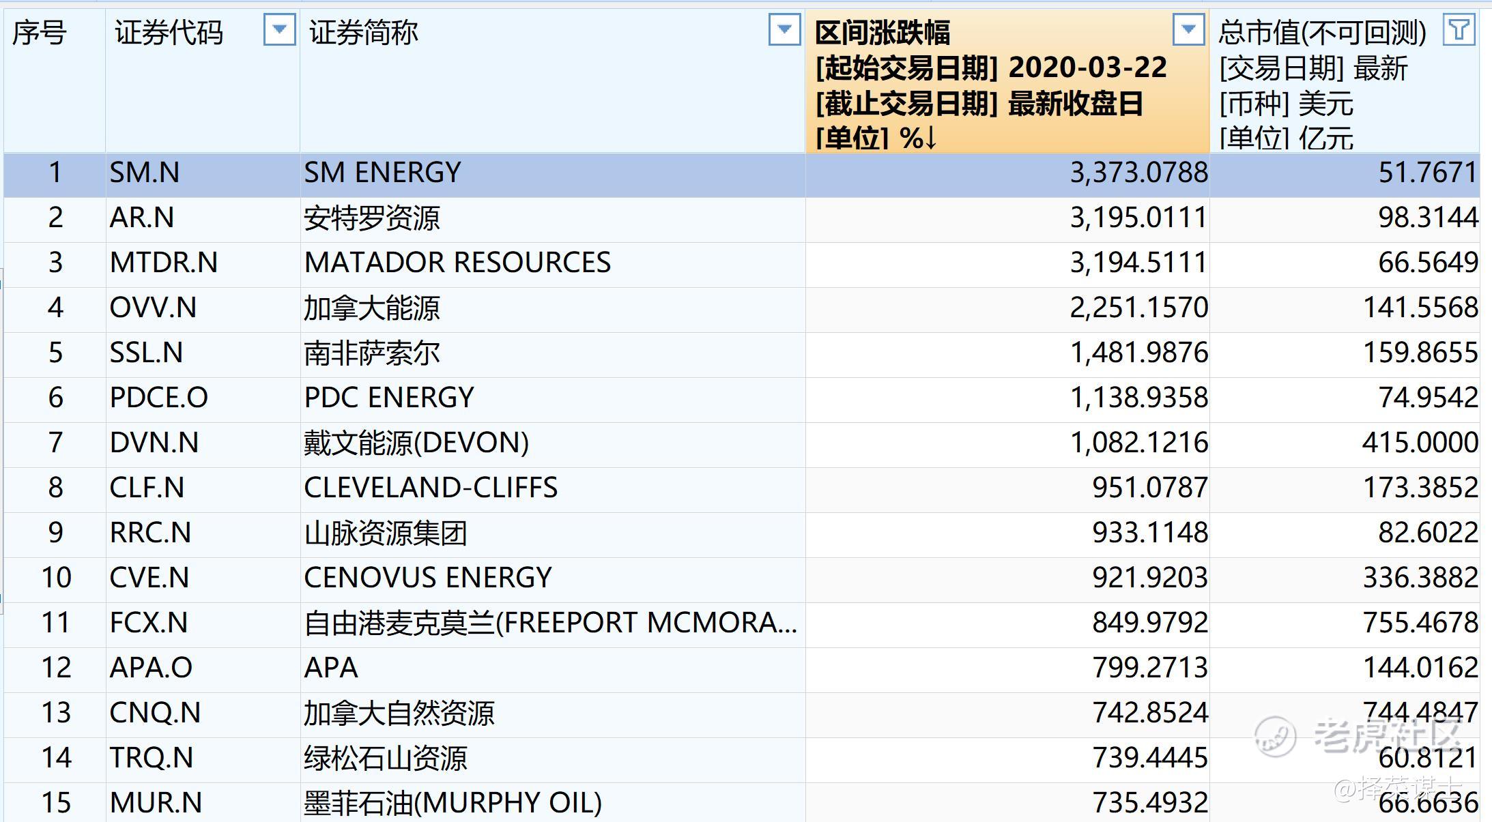This screenshot has width=1492, height=822.
Task: Select the CENOVUS ENERGY row
Action: click(x=427, y=578)
